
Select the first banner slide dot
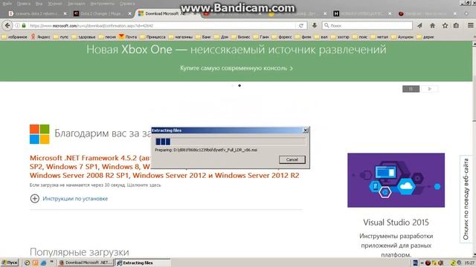233,86
